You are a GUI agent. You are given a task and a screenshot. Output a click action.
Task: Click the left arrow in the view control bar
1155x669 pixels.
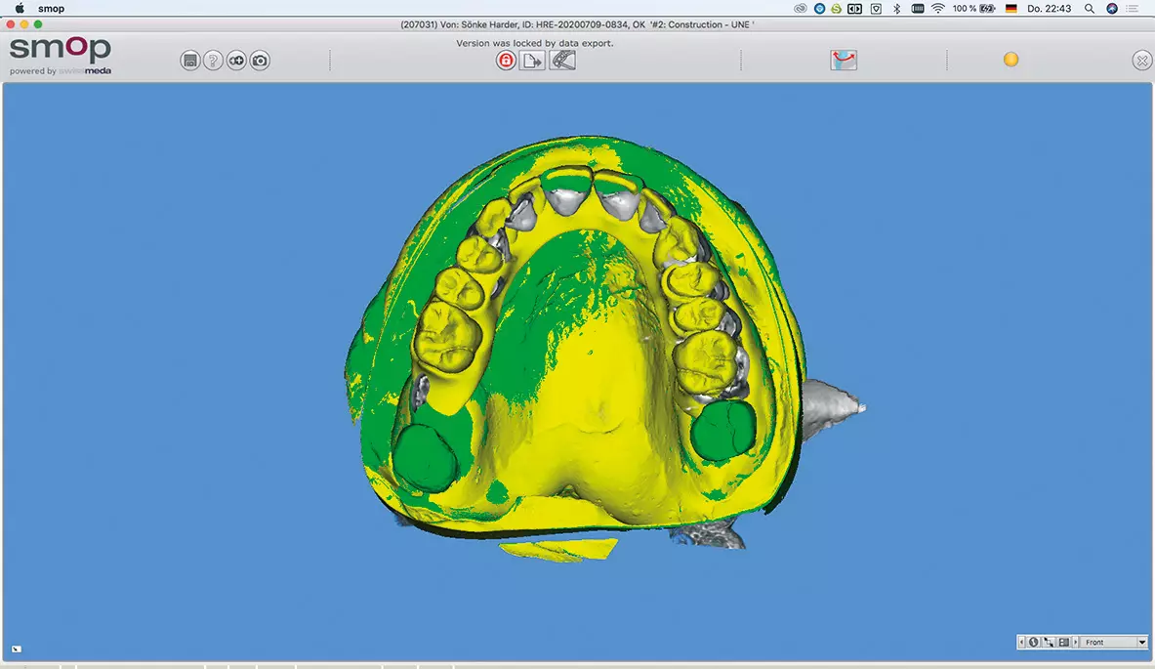(1021, 643)
